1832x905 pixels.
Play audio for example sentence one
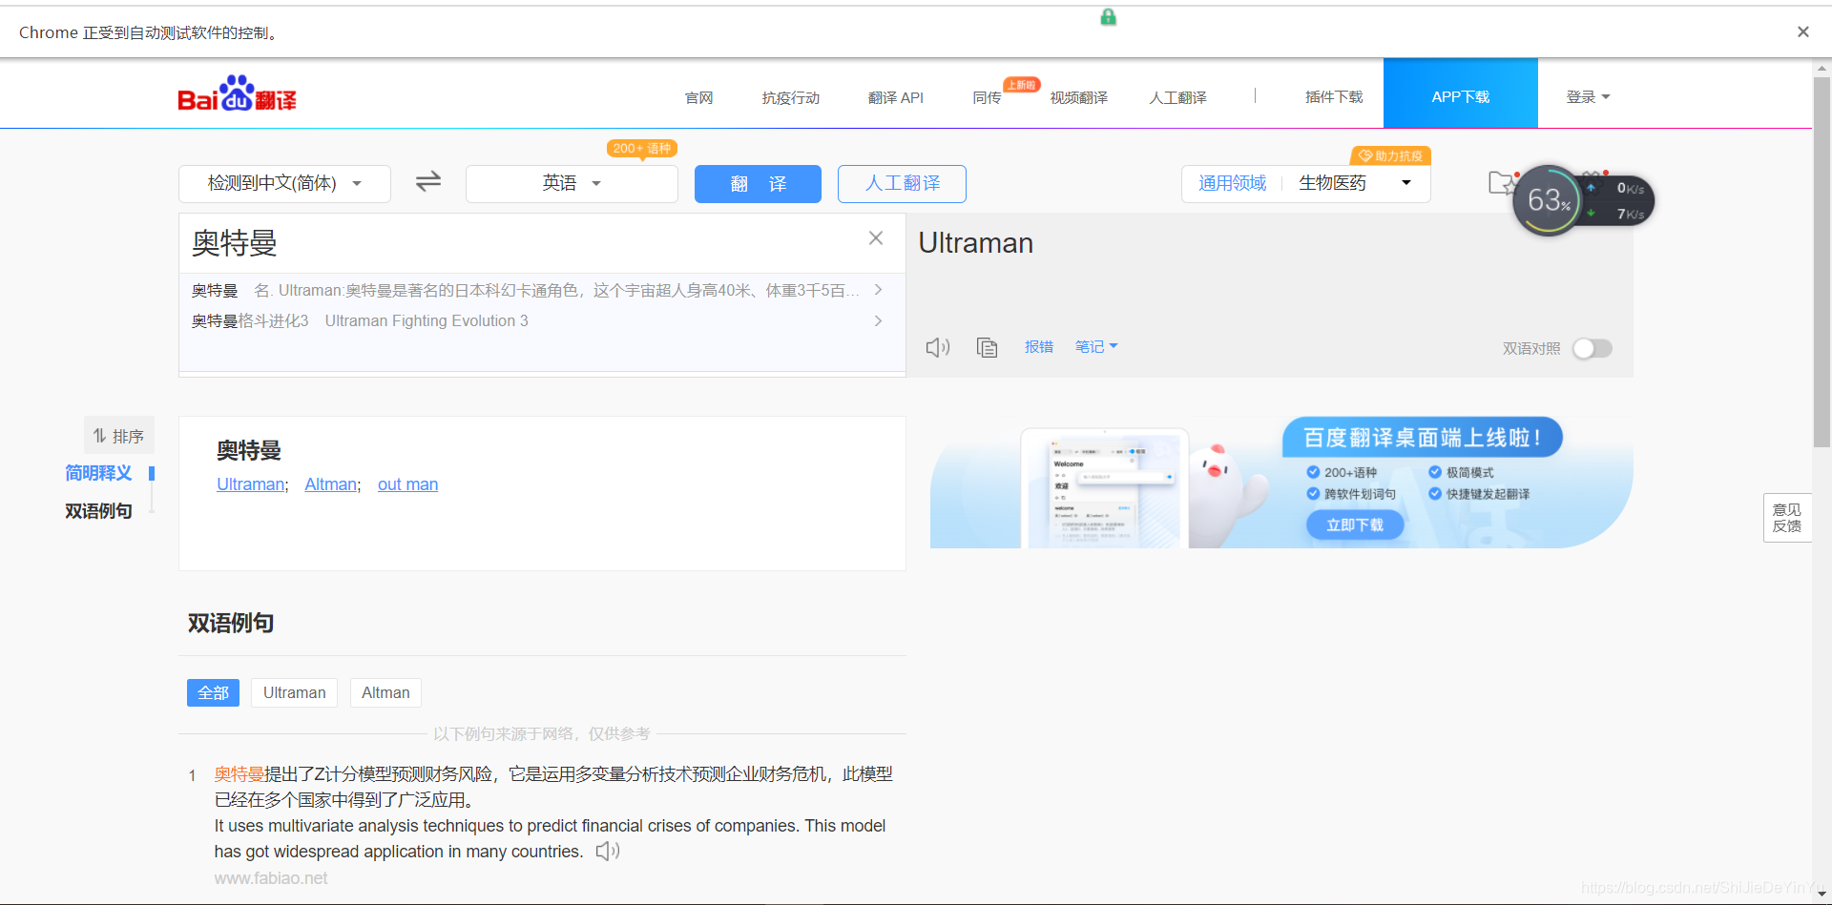(608, 851)
